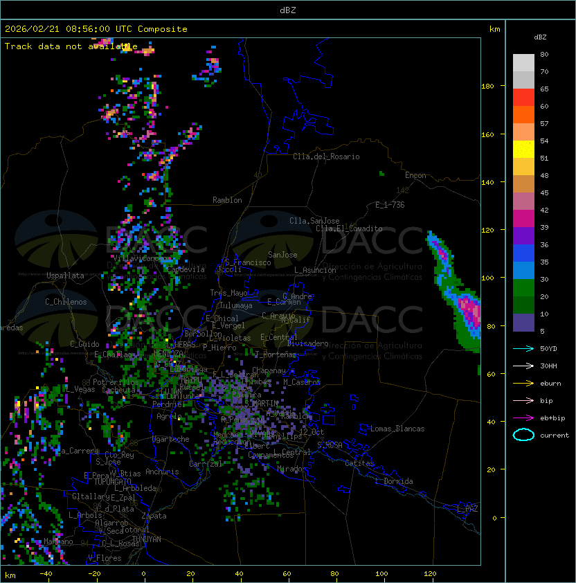Image resolution: width=576 pixels, height=583 pixels.
Task: Click the 'Divisadero' place label
Action: pyautogui.click(x=307, y=343)
